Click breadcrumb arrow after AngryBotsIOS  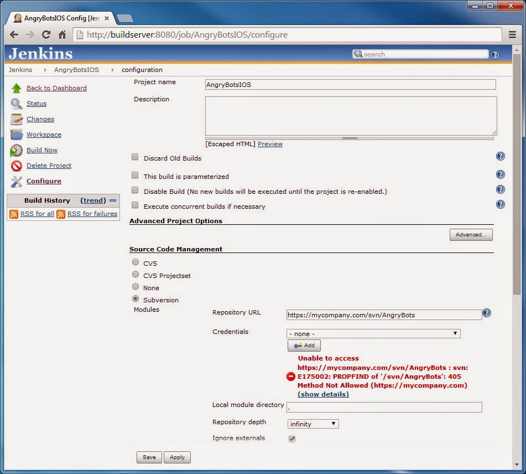tap(112, 70)
